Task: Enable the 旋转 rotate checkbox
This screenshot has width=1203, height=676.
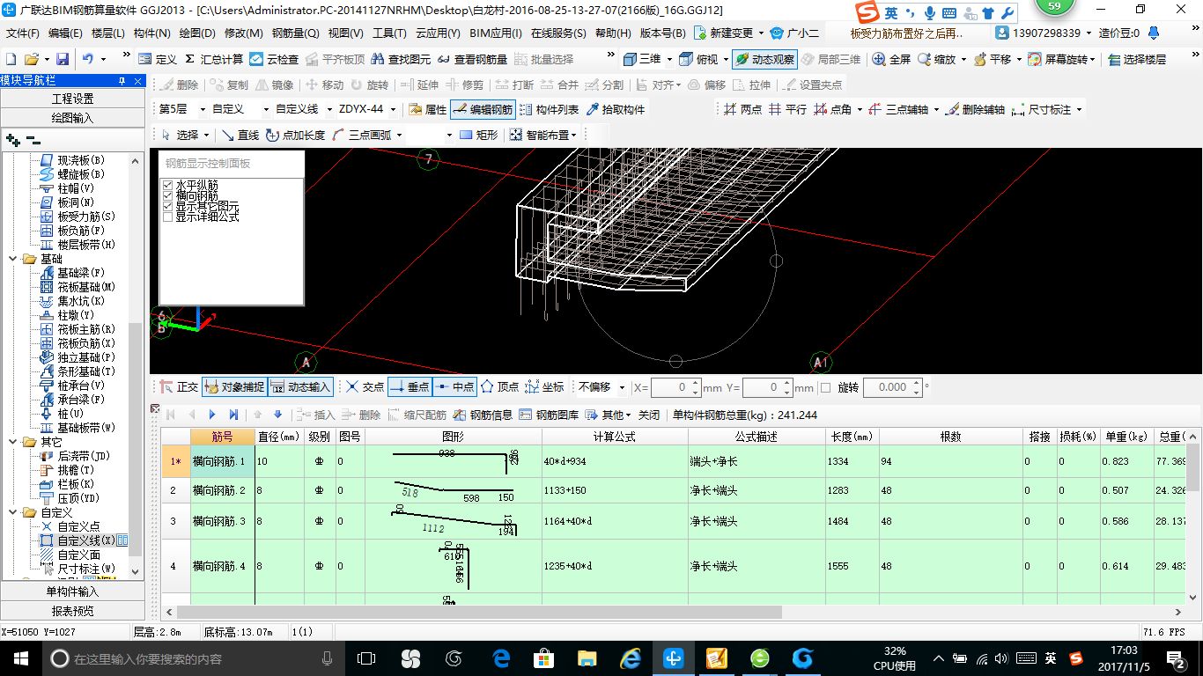Action: coord(825,387)
